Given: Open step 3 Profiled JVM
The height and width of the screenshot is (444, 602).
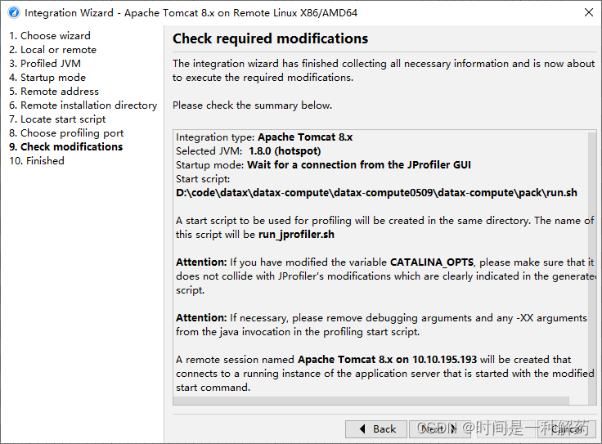Looking at the screenshot, I should click(45, 63).
